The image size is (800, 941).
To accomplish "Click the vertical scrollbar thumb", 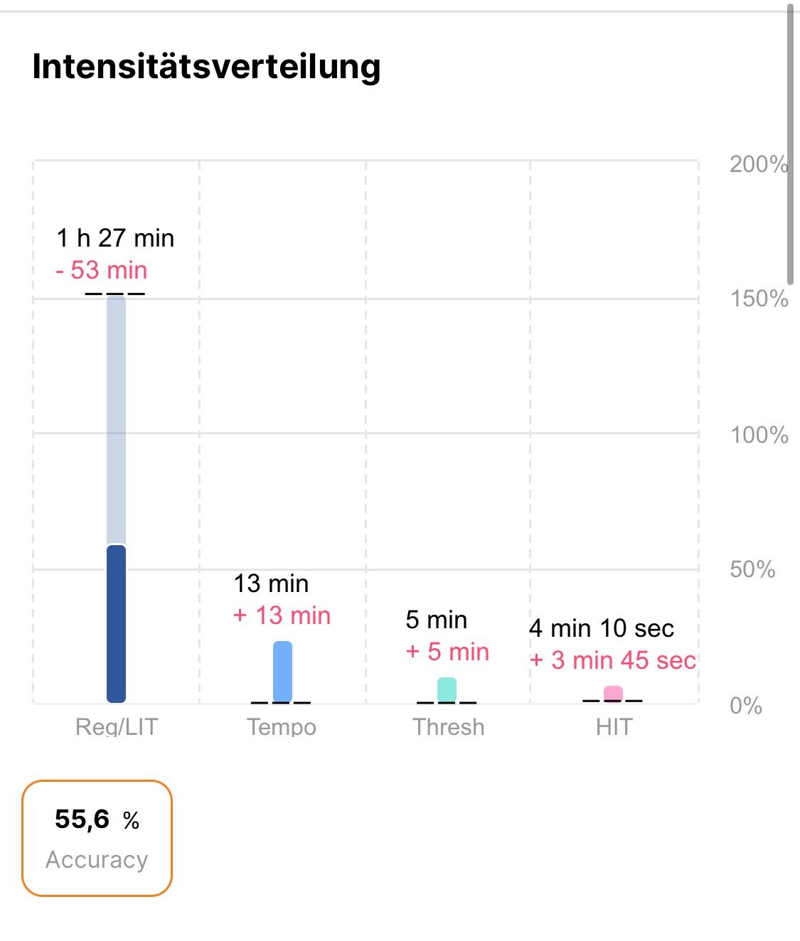I will pos(790,142).
